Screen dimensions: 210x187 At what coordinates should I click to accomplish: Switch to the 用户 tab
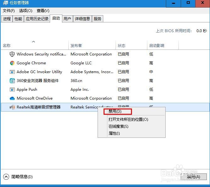coord(67,19)
